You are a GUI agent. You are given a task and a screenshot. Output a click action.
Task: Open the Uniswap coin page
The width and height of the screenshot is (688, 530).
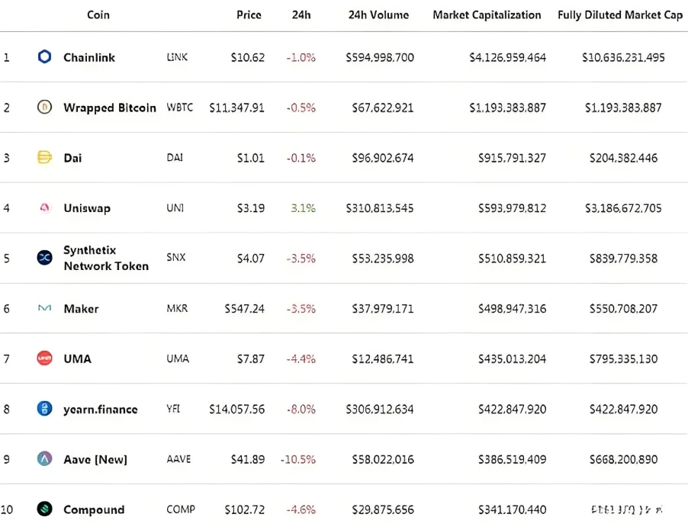87,208
